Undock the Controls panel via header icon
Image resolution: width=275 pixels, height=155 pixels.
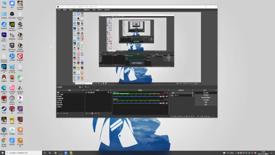[216, 90]
